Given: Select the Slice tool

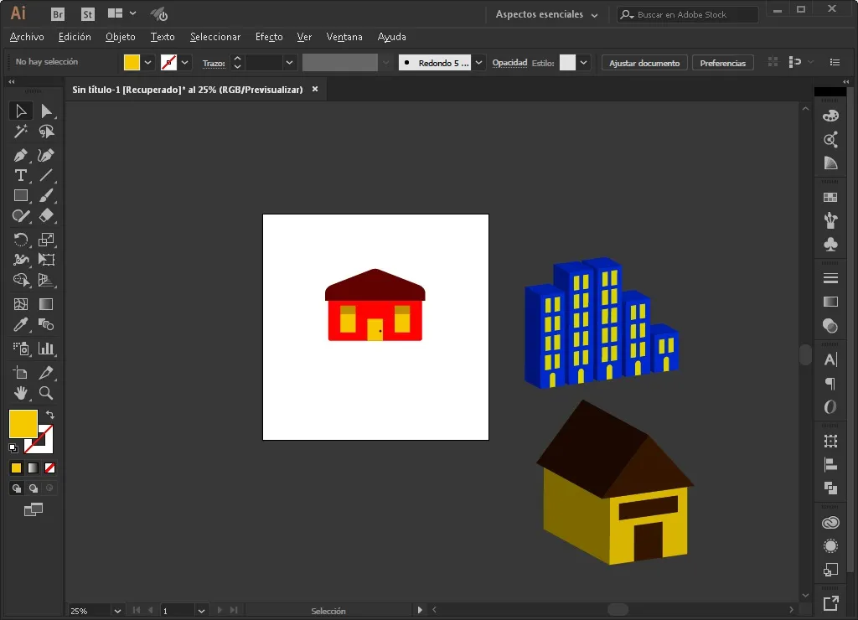Looking at the screenshot, I should click(47, 373).
